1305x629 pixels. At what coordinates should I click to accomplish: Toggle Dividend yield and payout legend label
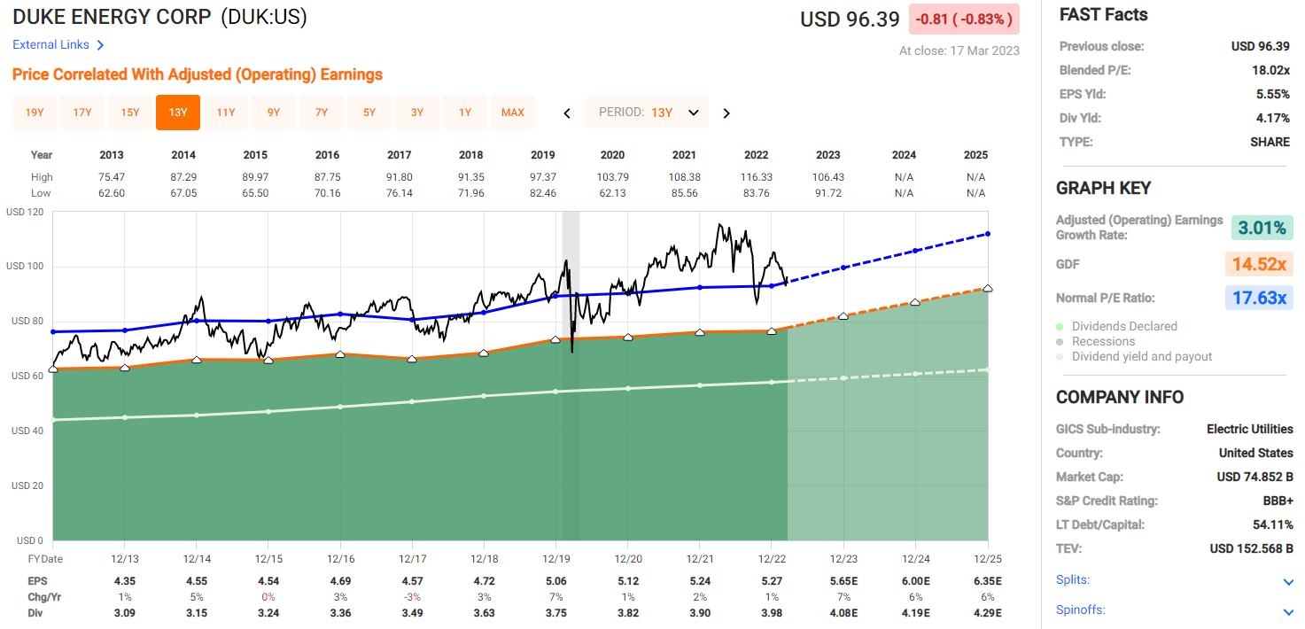(1142, 356)
